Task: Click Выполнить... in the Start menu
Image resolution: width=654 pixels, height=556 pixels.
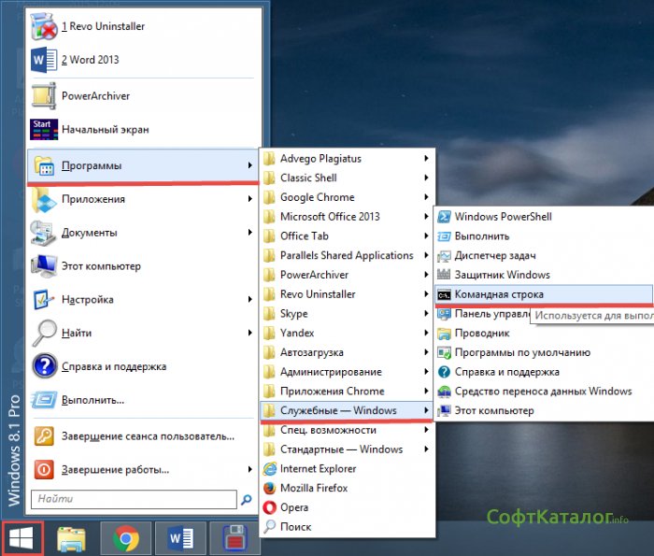Action: pyautogui.click(x=92, y=400)
